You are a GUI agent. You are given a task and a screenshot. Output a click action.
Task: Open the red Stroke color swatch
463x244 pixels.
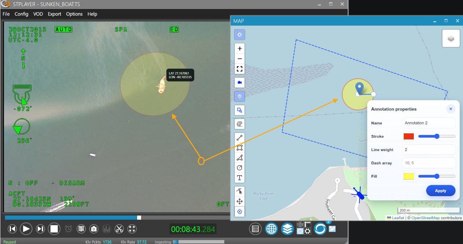point(409,136)
